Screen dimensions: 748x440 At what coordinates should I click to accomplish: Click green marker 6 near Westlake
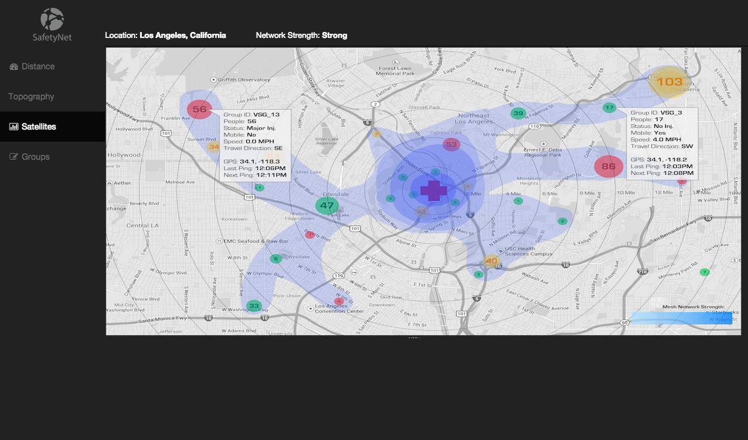276,259
